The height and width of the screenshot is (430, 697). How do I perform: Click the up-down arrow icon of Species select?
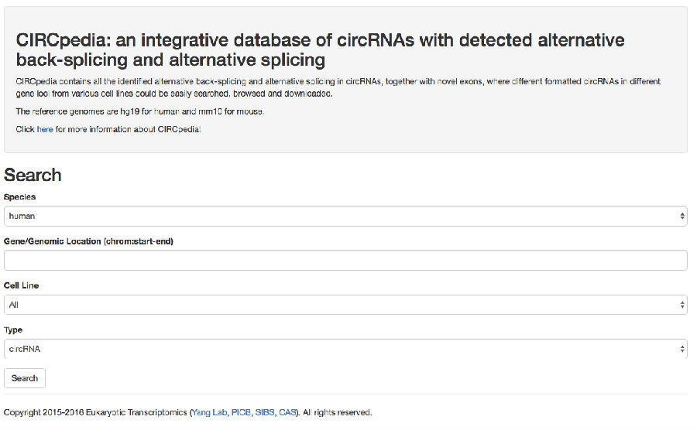682,216
